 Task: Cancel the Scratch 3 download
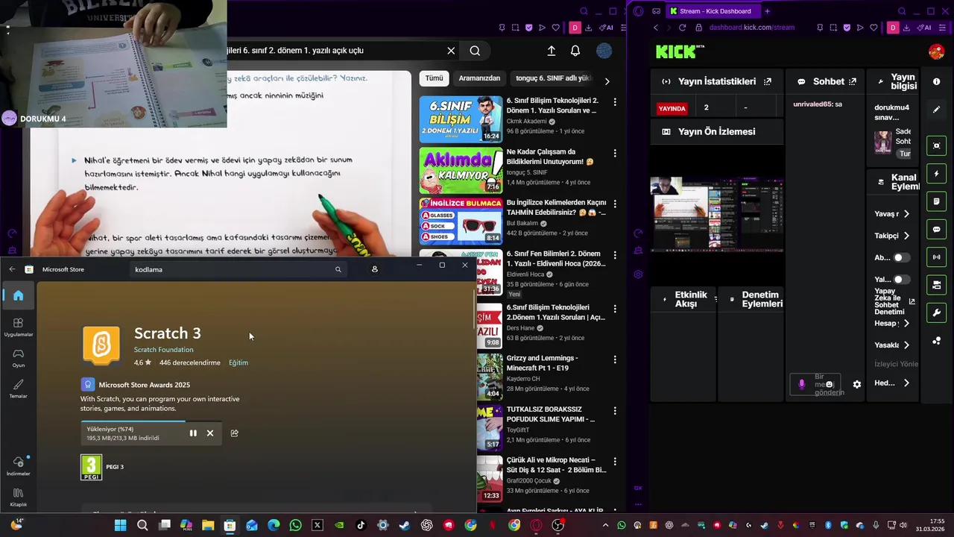210,433
